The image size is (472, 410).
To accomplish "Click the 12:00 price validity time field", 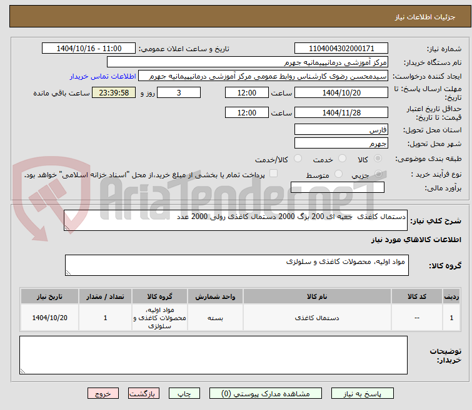I will [246, 112].
